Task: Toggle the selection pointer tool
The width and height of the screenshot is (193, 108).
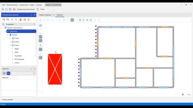Action: click(x=72, y=20)
